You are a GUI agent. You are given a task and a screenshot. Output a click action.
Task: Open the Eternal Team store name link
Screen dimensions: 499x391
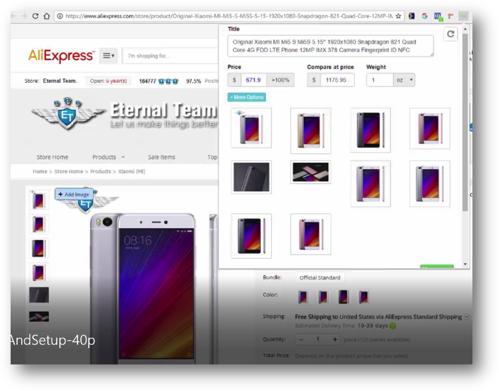[60, 81]
